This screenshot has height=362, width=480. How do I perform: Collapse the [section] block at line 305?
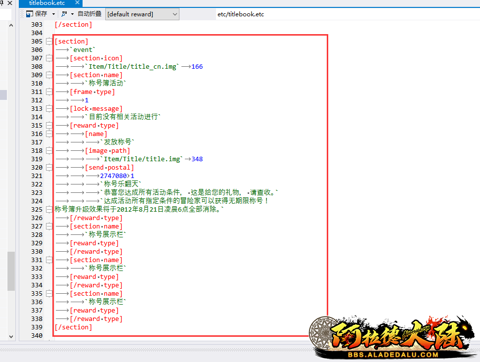(x=49, y=42)
